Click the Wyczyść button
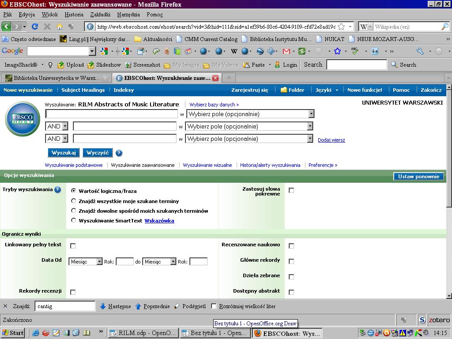The width and height of the screenshot is (452, 339). (98, 153)
